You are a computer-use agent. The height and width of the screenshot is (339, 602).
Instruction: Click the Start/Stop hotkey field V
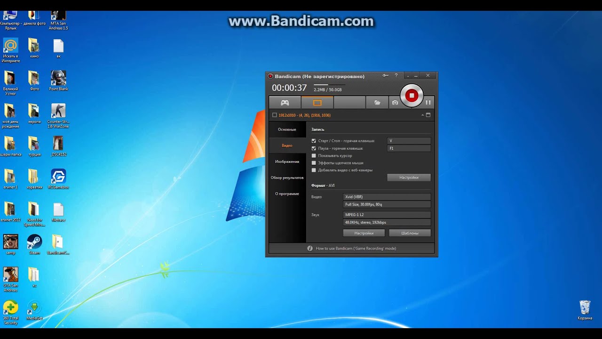(x=409, y=141)
